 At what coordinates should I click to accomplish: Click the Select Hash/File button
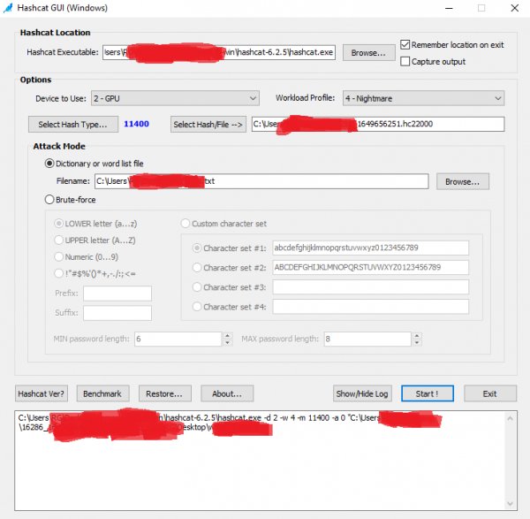click(208, 124)
